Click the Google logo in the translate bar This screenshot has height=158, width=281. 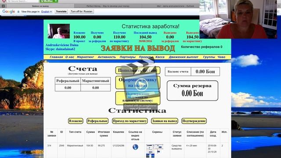click(x=9, y=12)
